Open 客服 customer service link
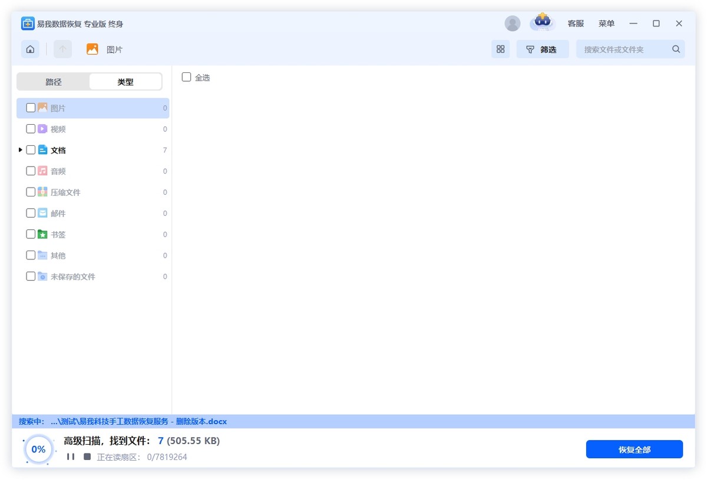707x480 pixels. (576, 24)
